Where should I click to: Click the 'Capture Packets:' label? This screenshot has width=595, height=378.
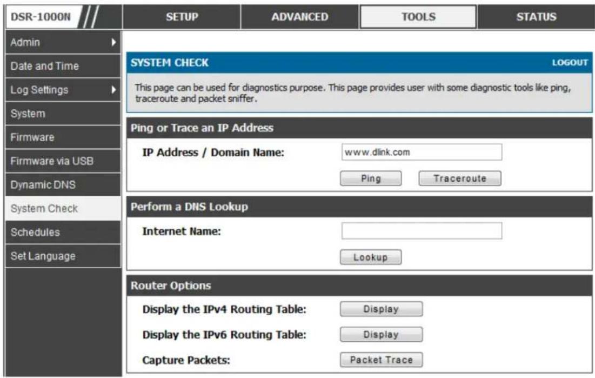click(186, 360)
